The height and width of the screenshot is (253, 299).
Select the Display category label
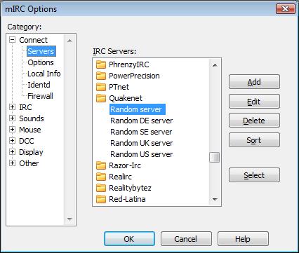(x=31, y=152)
